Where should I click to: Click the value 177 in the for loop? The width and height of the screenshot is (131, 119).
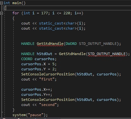tap(44, 13)
